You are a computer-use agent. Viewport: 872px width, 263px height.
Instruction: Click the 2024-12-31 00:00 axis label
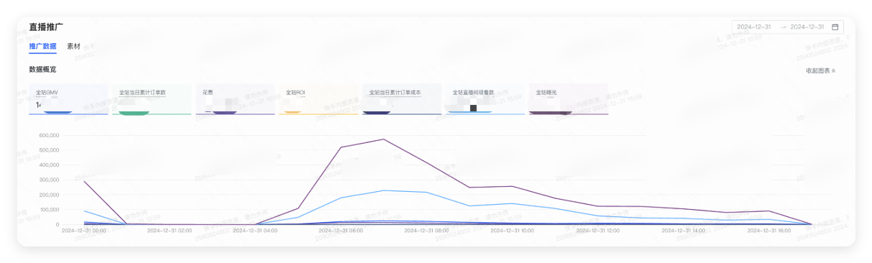84,231
